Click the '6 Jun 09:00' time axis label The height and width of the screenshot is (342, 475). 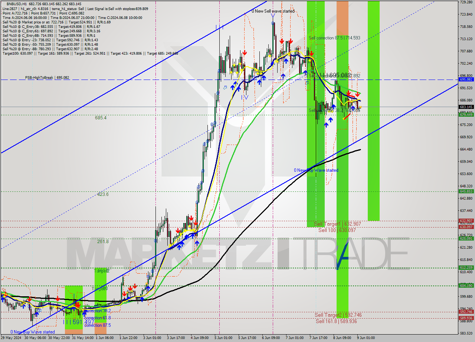(271, 338)
